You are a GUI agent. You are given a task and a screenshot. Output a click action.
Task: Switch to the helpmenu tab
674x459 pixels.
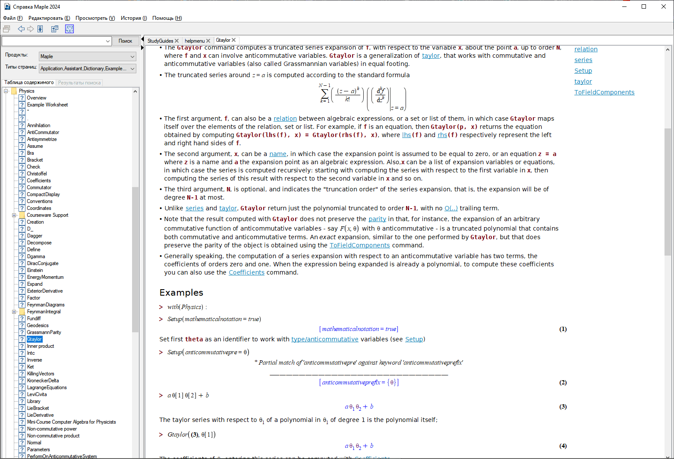tap(195, 41)
